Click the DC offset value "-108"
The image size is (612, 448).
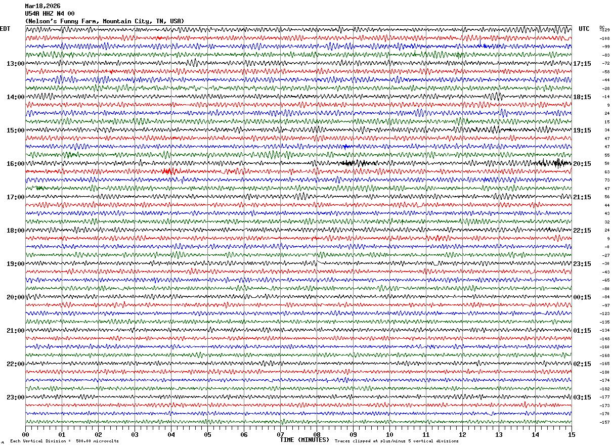point(604,38)
